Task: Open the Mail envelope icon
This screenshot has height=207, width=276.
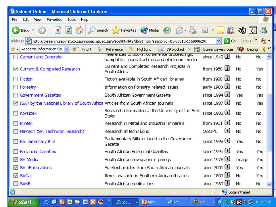Action: pyautogui.click(x=179, y=30)
